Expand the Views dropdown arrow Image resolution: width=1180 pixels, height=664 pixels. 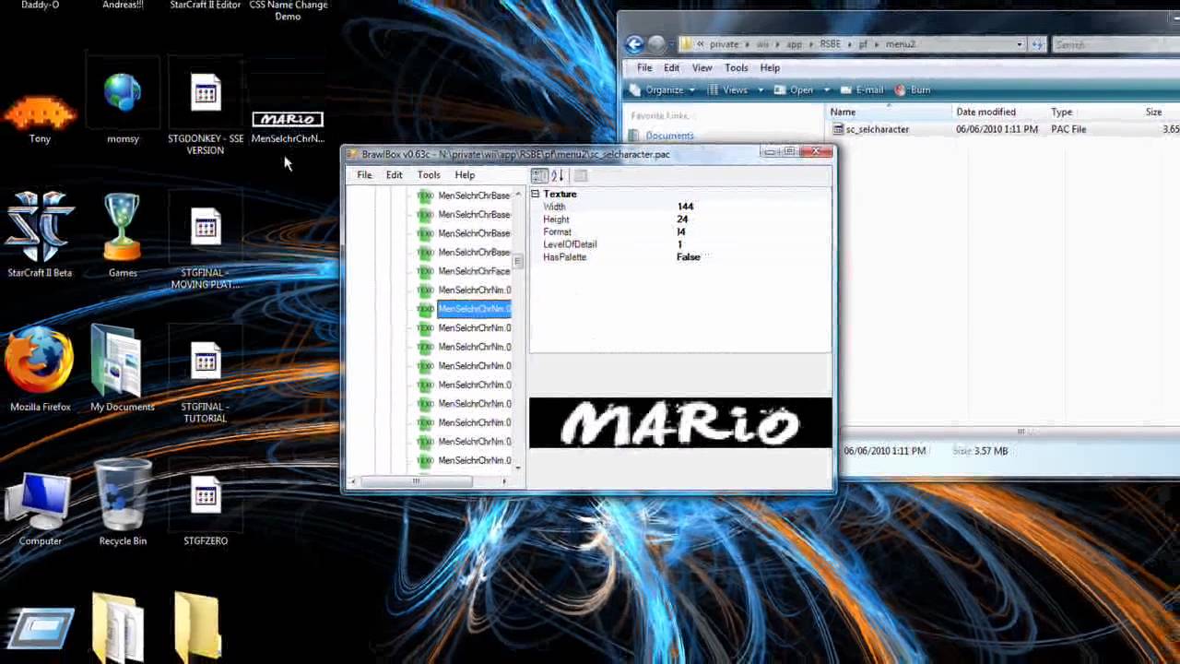coord(761,89)
